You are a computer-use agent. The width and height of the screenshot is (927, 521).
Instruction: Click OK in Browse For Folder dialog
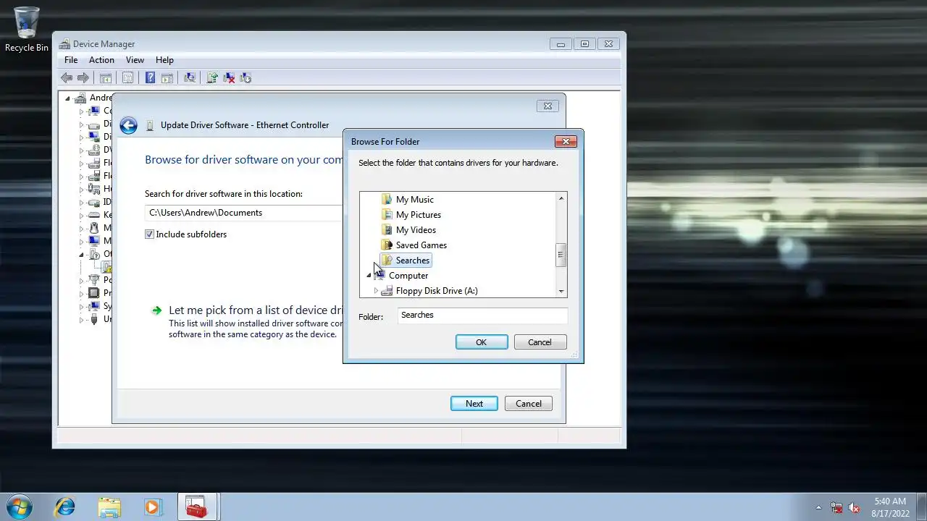[482, 342]
